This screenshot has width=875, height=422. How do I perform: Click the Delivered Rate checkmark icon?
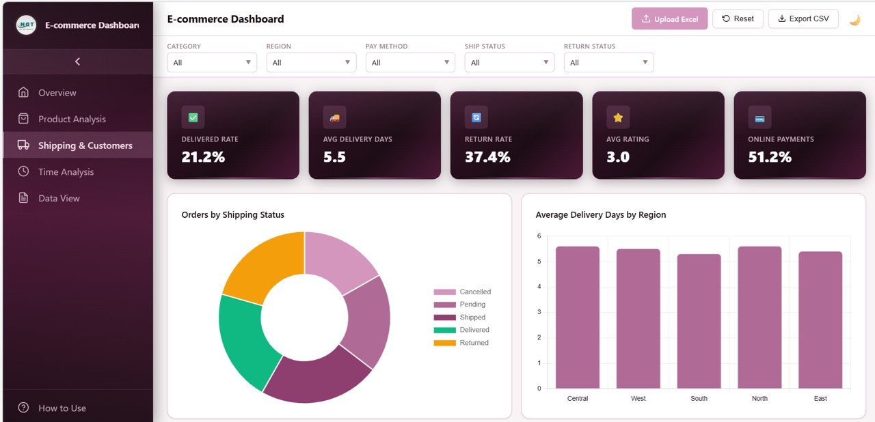(x=192, y=116)
